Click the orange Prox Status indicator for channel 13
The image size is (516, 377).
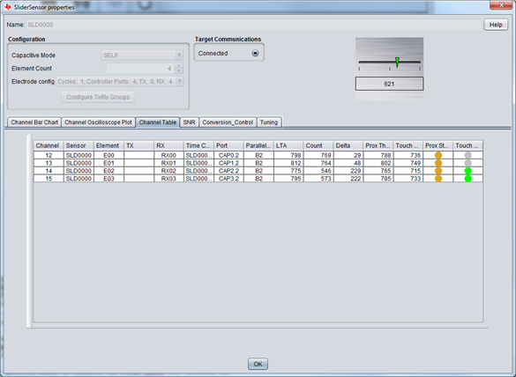pyautogui.click(x=438, y=163)
